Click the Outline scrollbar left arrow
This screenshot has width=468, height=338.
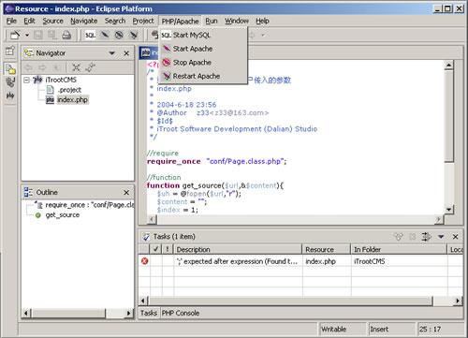click(x=26, y=313)
